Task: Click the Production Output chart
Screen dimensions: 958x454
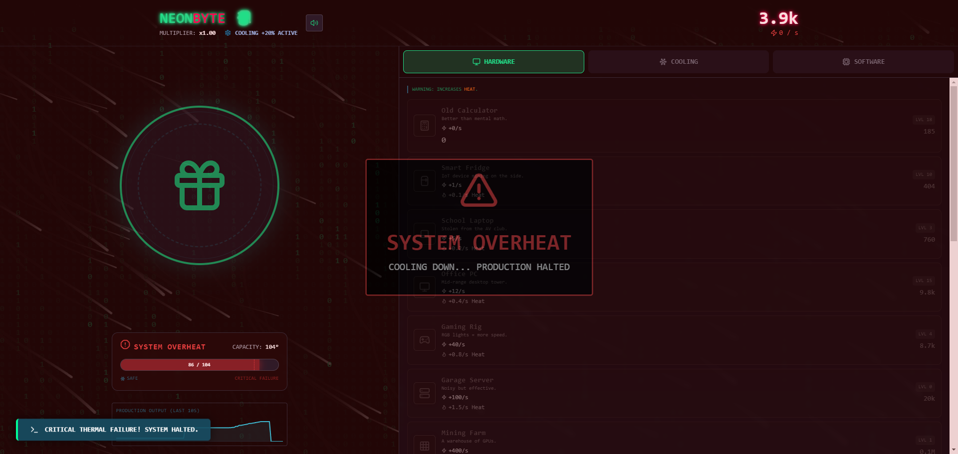Action: [200, 425]
